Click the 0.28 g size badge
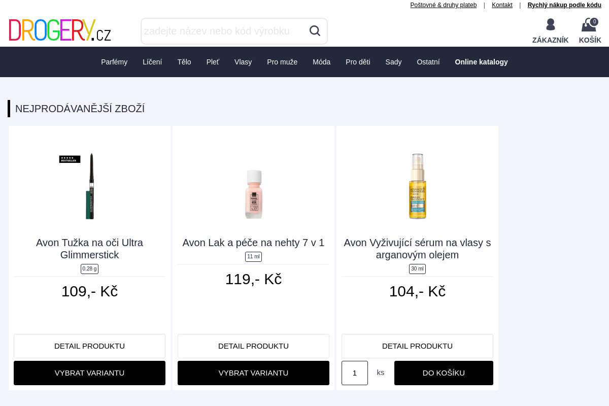This screenshot has height=406, width=609. pyautogui.click(x=89, y=269)
